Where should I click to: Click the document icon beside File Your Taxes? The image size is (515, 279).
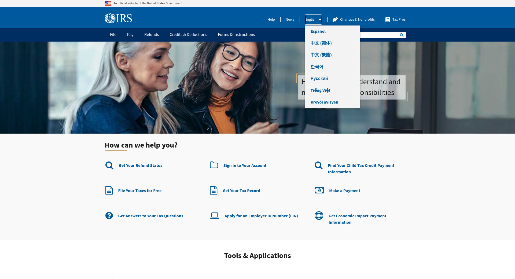[109, 190]
